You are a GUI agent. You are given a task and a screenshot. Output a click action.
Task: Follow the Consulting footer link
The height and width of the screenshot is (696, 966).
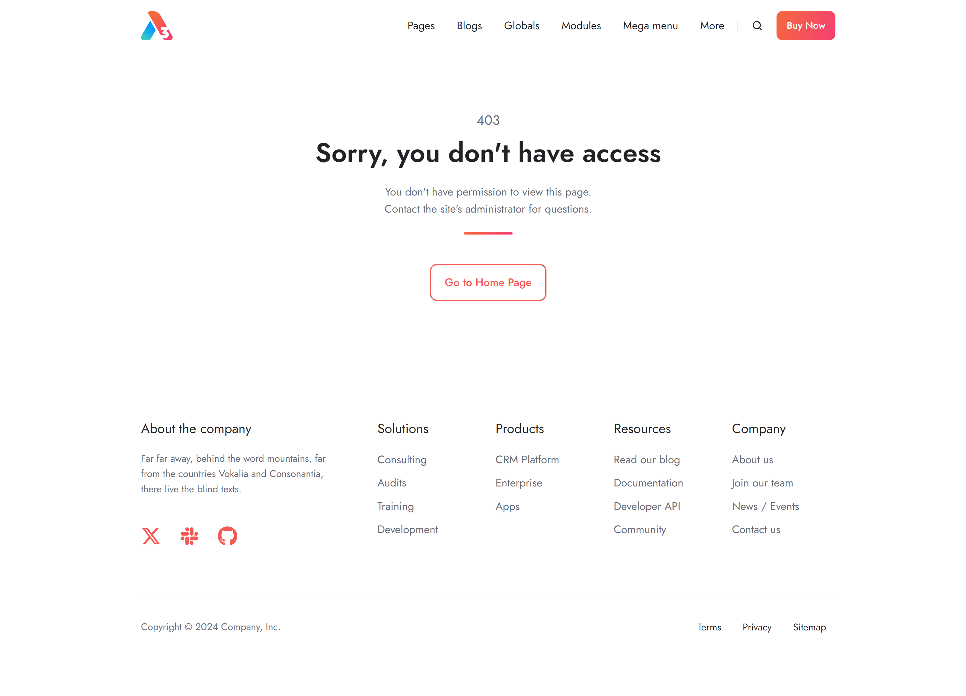pos(402,460)
